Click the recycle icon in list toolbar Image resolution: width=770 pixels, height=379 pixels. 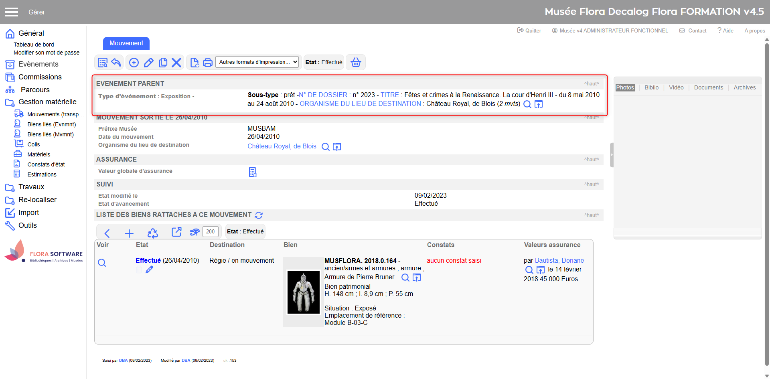[152, 233]
